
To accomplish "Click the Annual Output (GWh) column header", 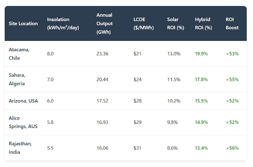I will pyautogui.click(x=104, y=24).
